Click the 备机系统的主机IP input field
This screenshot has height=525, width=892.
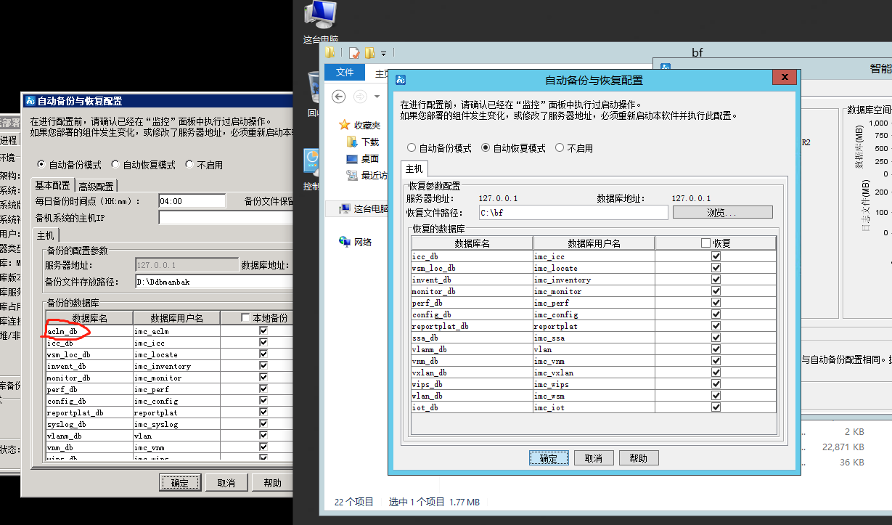tap(226, 218)
